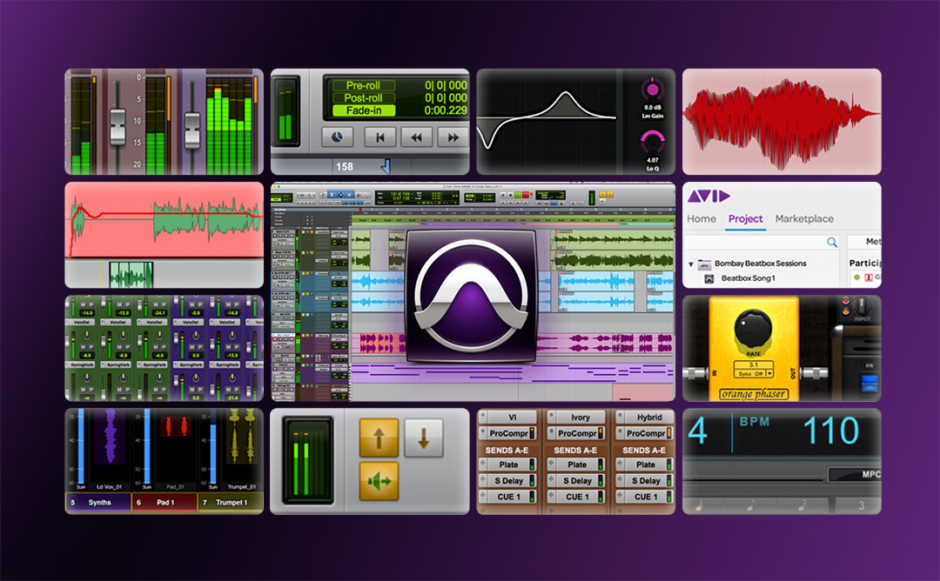Image resolution: width=940 pixels, height=581 pixels.
Task: Click the grey down-arrow button
Action: pyautogui.click(x=424, y=437)
